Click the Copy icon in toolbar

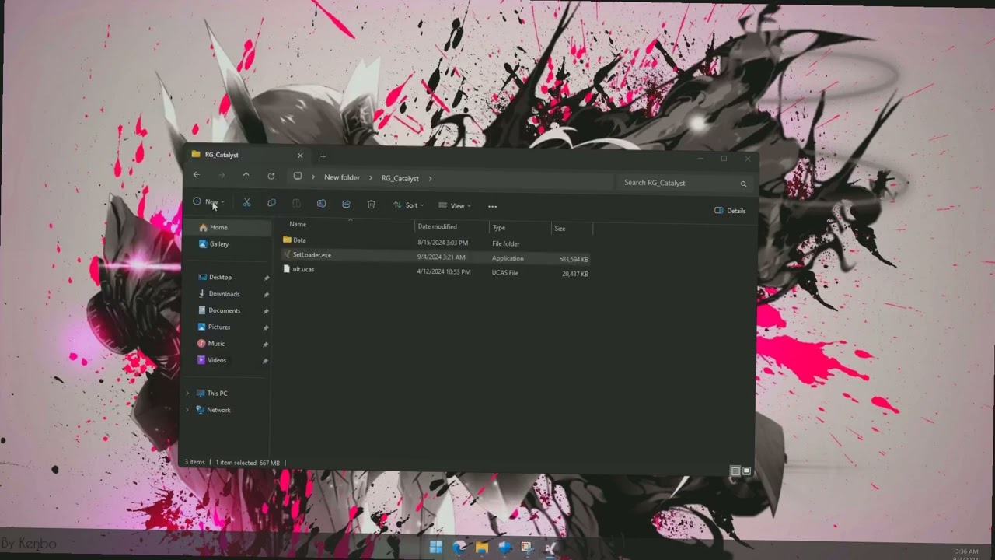click(x=271, y=203)
